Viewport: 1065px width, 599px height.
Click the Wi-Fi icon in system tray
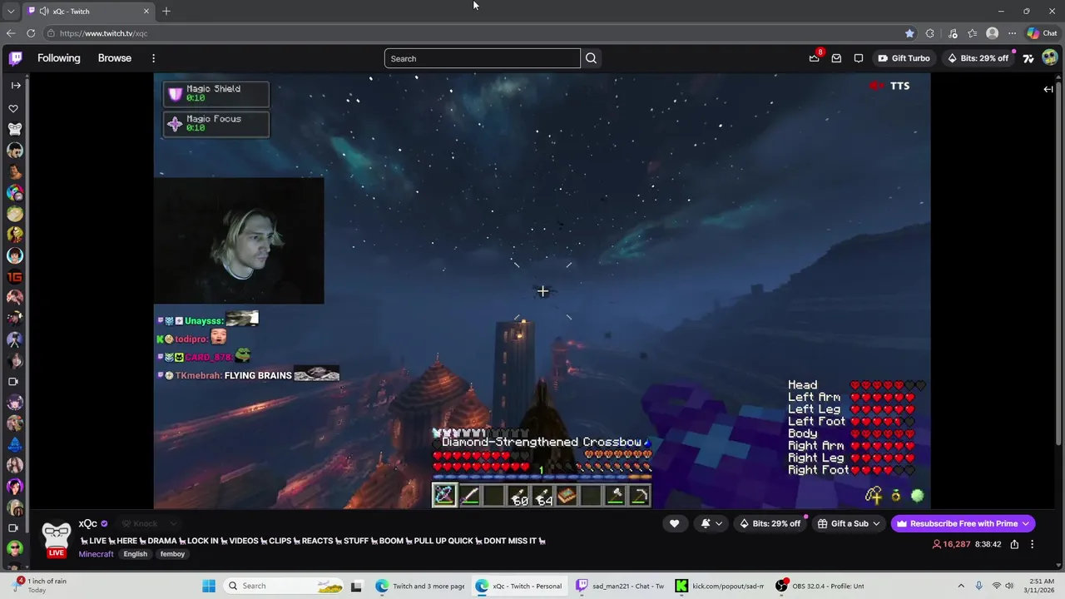pyautogui.click(x=997, y=586)
